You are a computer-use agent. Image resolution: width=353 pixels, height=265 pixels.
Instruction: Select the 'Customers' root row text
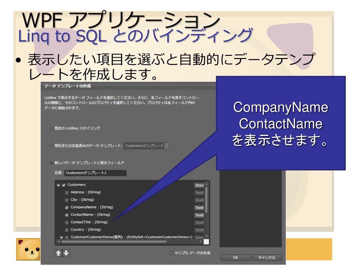coord(77,185)
